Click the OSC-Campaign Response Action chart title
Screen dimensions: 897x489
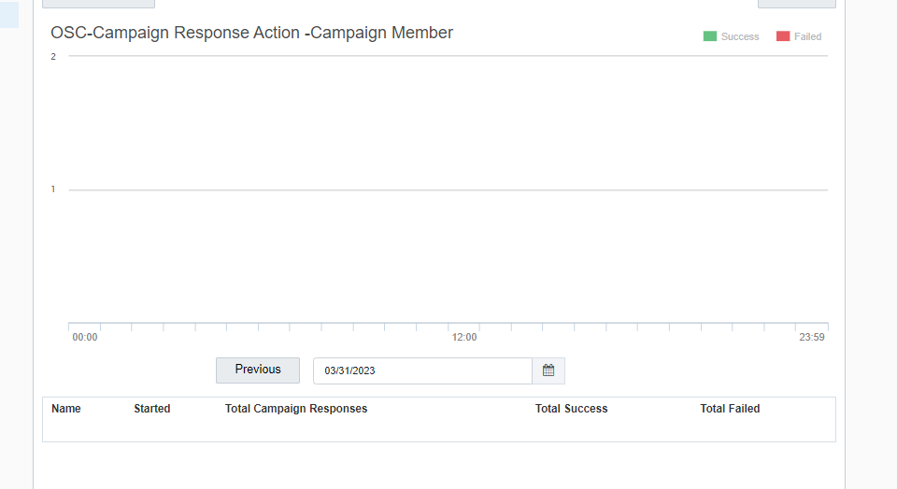tap(251, 33)
